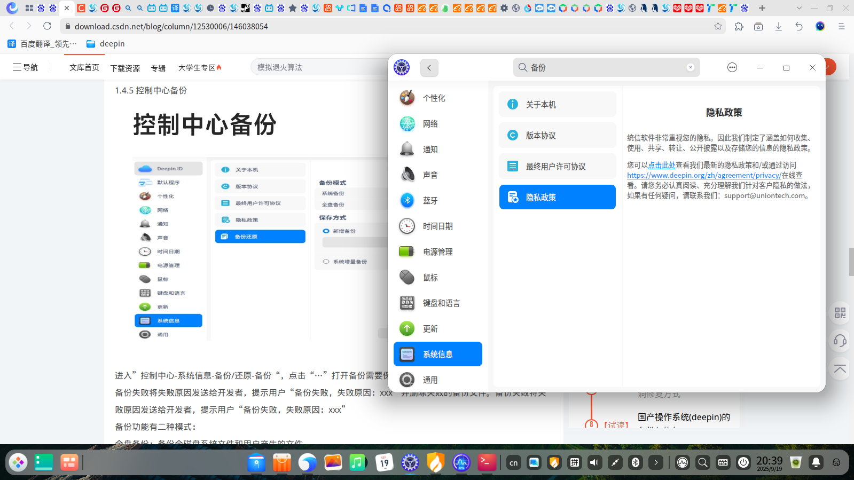Open 个性化 settings in Control Center
The image size is (854, 480).
(437, 98)
